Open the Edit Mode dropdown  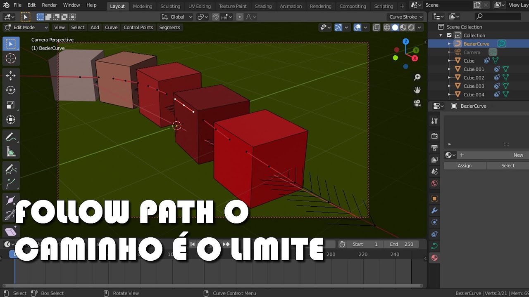tap(26, 28)
